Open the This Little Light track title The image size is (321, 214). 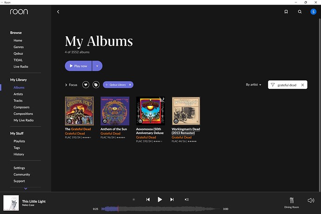[x=34, y=201]
